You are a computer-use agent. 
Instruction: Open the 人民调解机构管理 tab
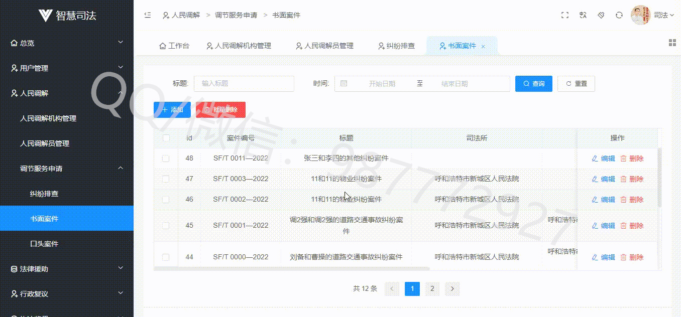[239, 46]
